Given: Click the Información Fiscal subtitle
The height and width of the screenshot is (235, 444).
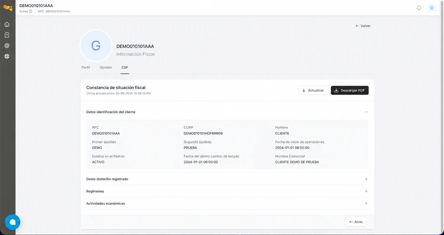Looking at the screenshot, I should click(x=135, y=54).
